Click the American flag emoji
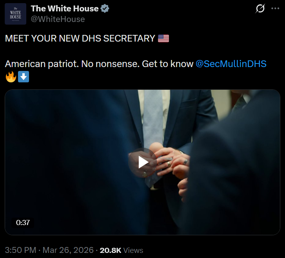The height and width of the screenshot is (258, 285). [163, 38]
